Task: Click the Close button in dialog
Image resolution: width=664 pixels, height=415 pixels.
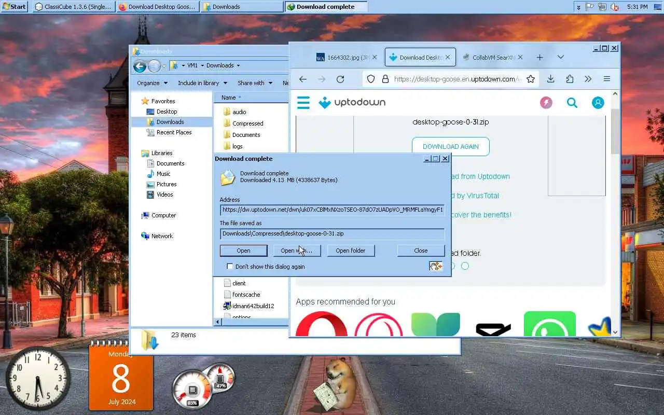Action: [421, 251]
